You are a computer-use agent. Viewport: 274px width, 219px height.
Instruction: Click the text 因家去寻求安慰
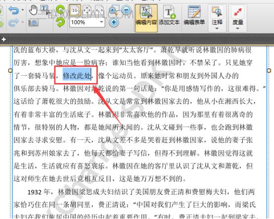(x=38, y=140)
